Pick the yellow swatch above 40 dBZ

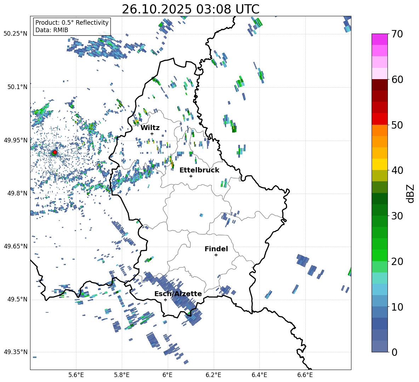click(379, 164)
